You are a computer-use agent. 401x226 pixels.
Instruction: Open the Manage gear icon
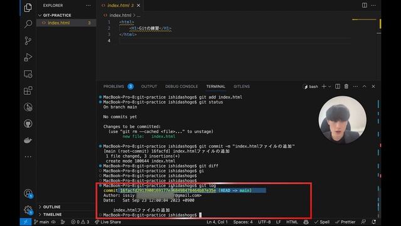point(28,210)
